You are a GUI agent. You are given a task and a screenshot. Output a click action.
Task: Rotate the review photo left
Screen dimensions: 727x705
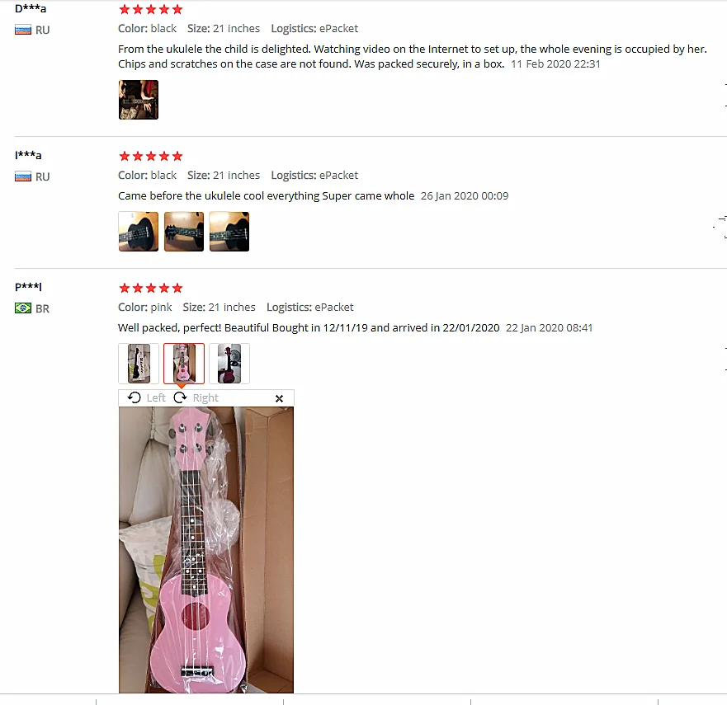[x=135, y=397]
